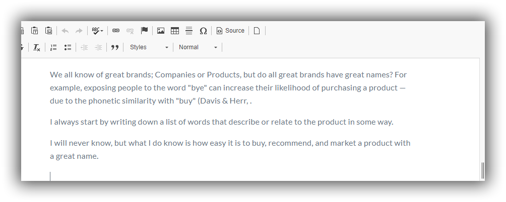Image resolution: width=506 pixels, height=202 pixels.
Task: Toggle bulleted list formatting
Action: click(68, 47)
